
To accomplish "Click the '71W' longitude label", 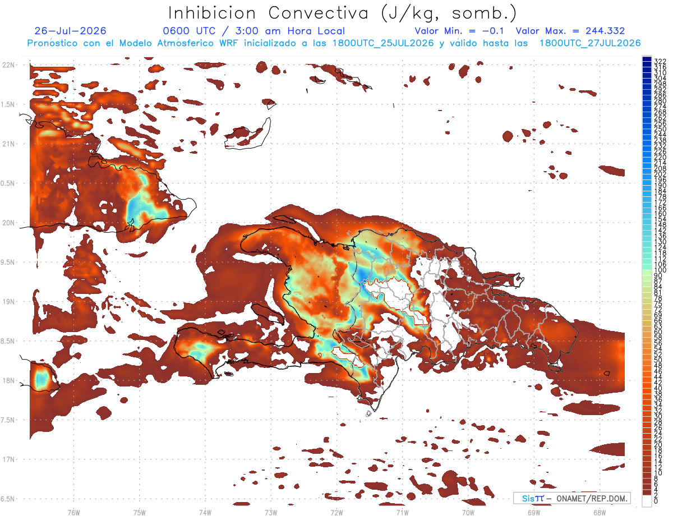I will coord(402,512).
